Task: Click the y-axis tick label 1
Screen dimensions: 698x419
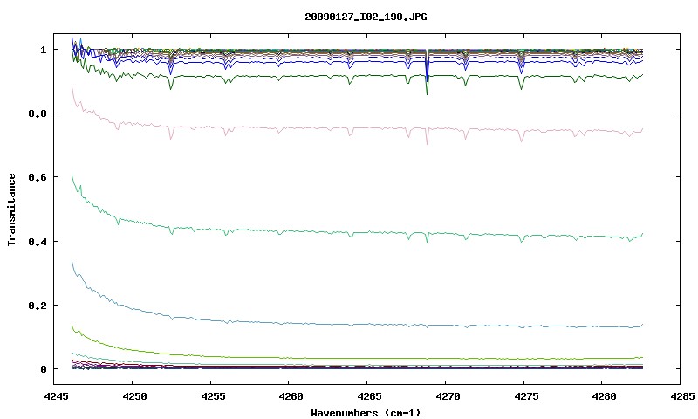Action: (43, 50)
